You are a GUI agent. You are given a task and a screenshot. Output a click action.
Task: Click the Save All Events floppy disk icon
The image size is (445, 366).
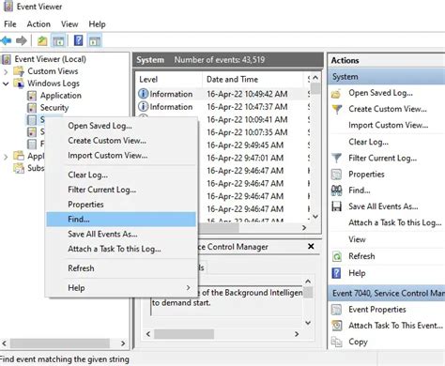point(337,206)
